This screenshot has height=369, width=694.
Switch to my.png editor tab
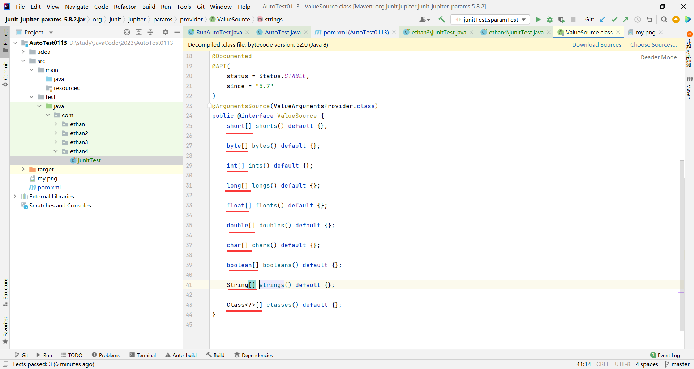click(x=645, y=32)
